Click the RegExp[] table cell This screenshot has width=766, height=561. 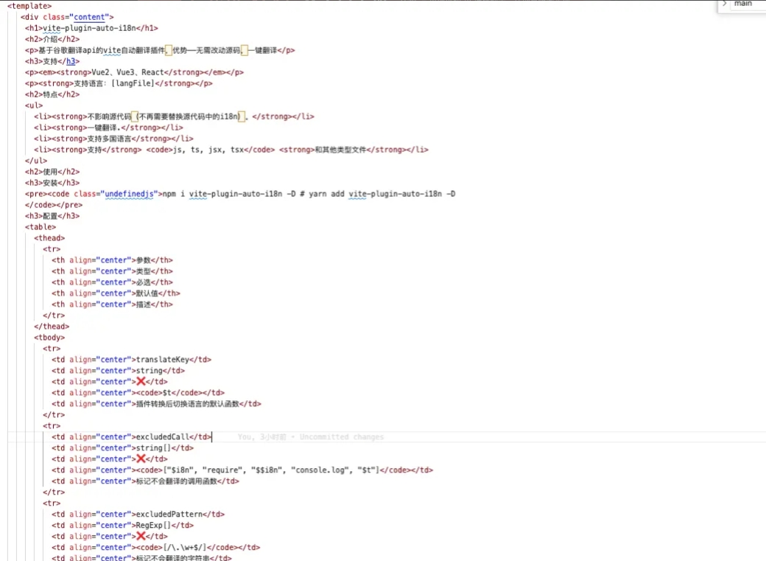(x=122, y=526)
